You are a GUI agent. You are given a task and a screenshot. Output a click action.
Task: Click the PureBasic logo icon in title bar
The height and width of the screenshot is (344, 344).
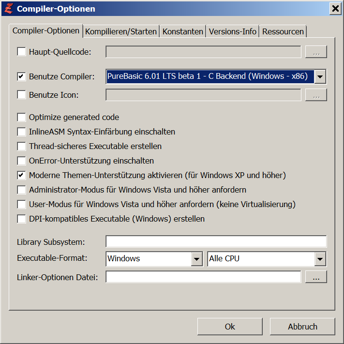tap(9, 9)
